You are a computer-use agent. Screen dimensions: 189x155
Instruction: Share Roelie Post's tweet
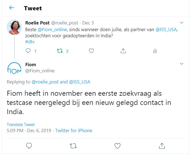coord(123,51)
